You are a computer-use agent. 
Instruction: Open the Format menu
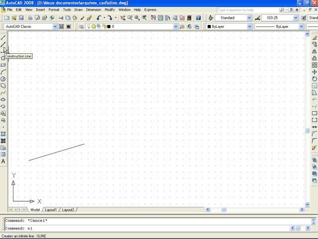[54, 10]
